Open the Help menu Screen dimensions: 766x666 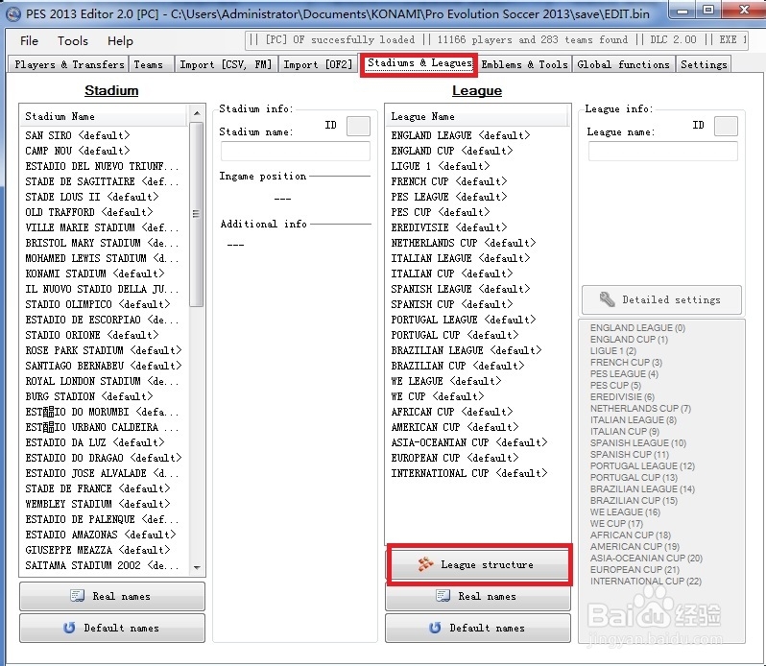click(120, 41)
